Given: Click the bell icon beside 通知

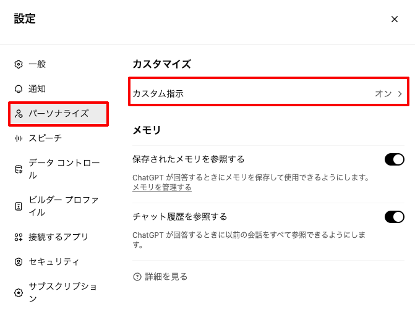Looking at the screenshot, I should point(19,89).
